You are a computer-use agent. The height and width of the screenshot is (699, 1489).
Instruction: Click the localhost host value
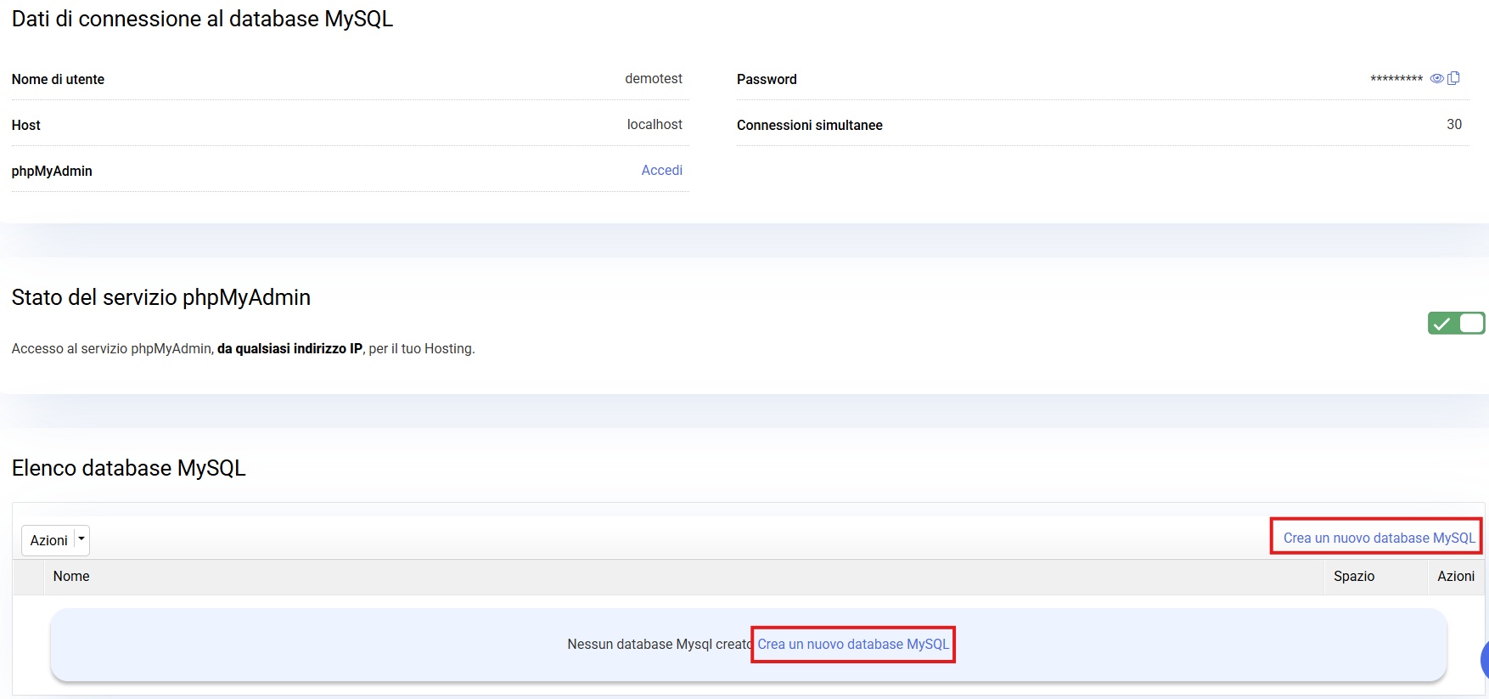pos(654,124)
